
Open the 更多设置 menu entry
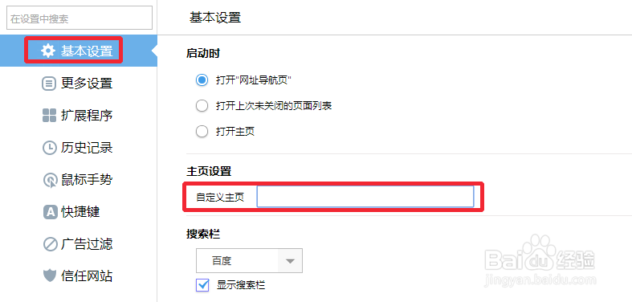tap(87, 84)
